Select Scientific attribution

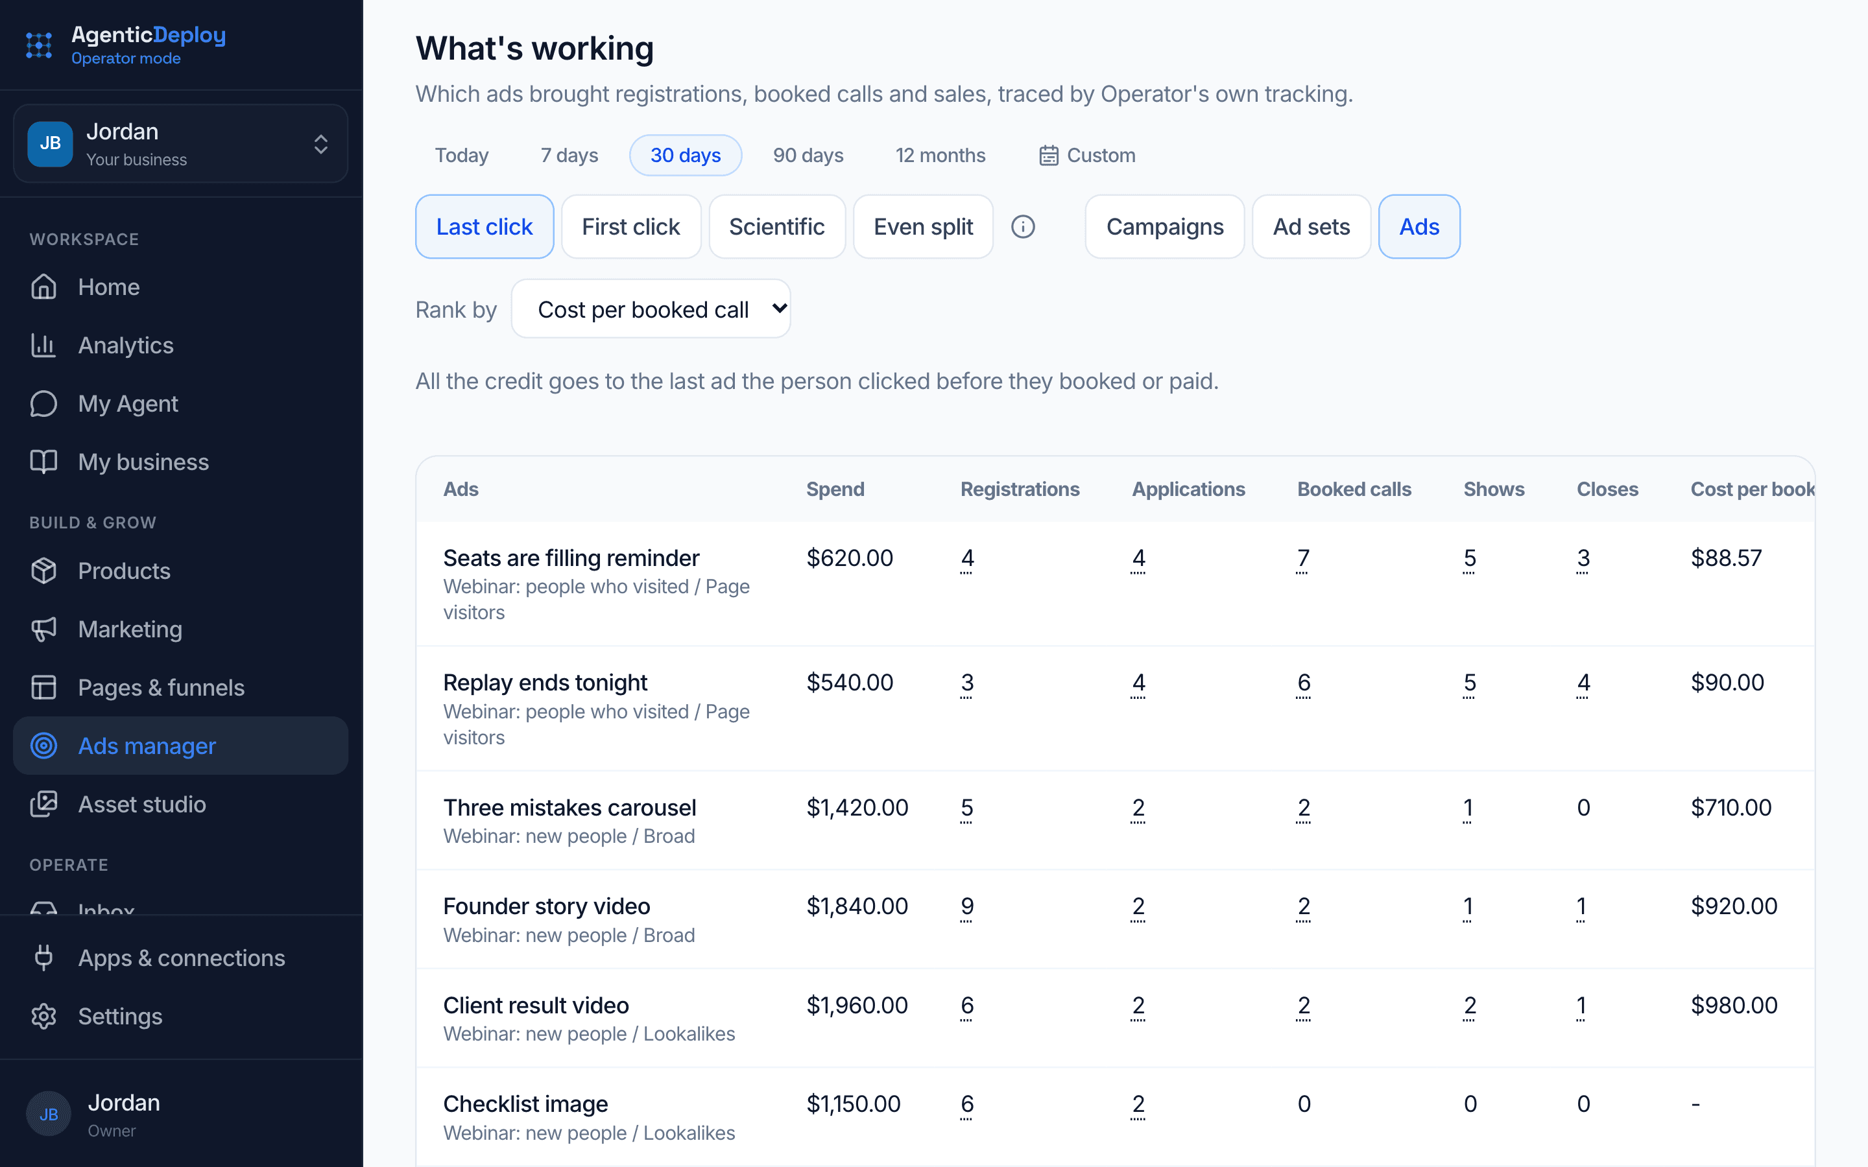pos(776,226)
